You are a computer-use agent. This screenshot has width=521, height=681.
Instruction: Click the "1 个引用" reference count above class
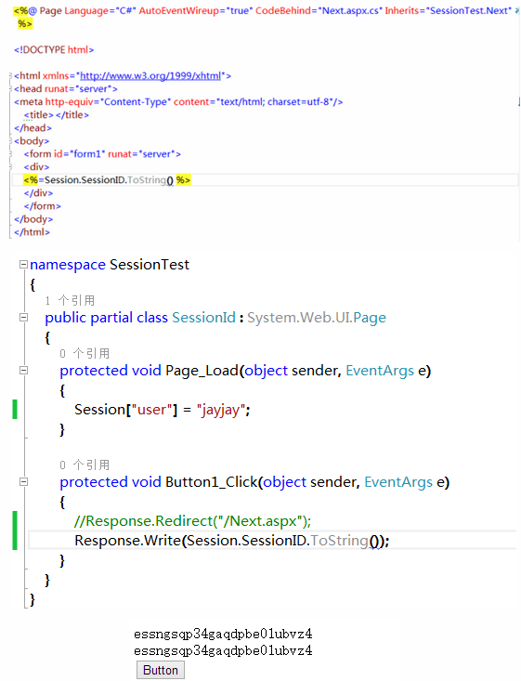pyautogui.click(x=70, y=300)
